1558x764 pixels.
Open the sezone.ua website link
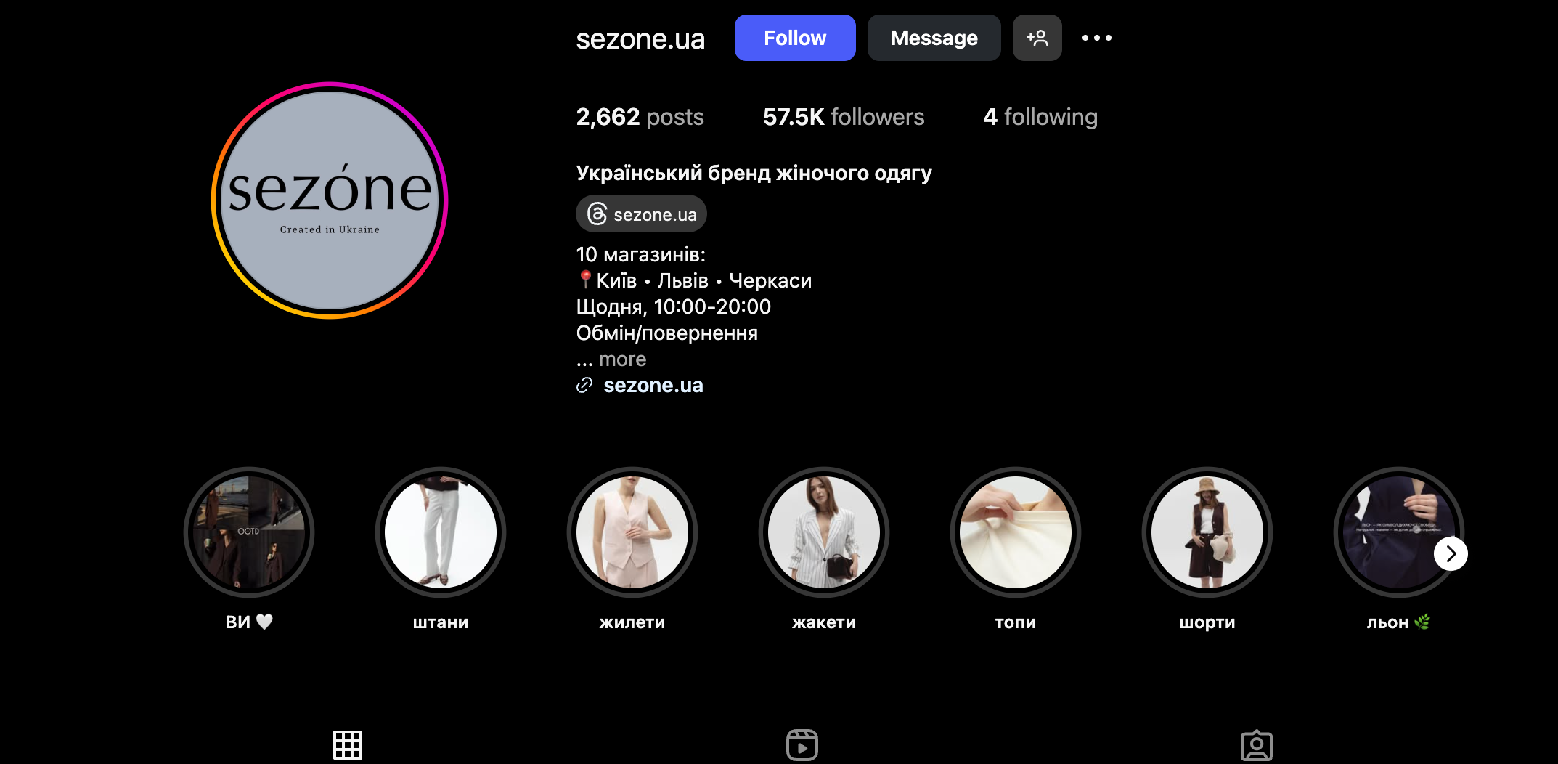(x=653, y=386)
